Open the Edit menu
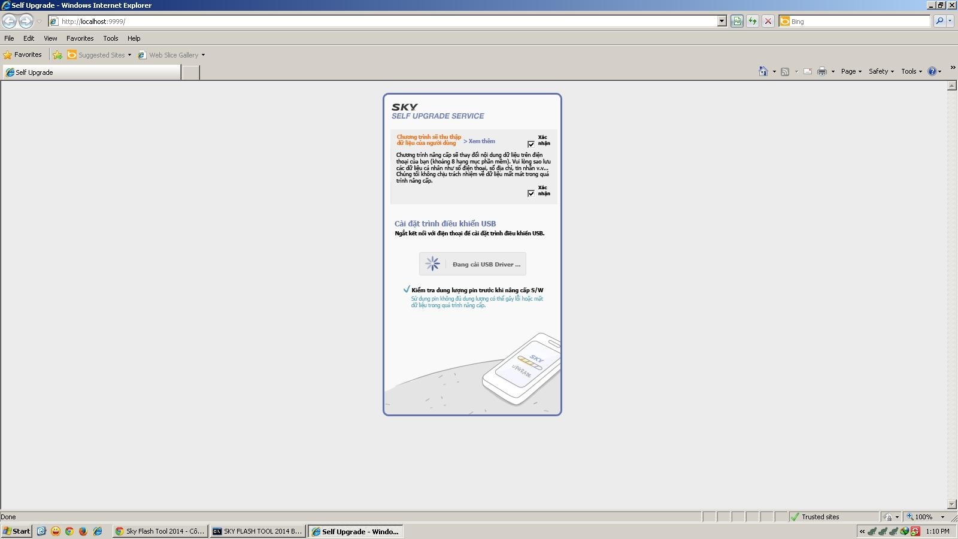Viewport: 958px width, 539px height. coord(29,38)
